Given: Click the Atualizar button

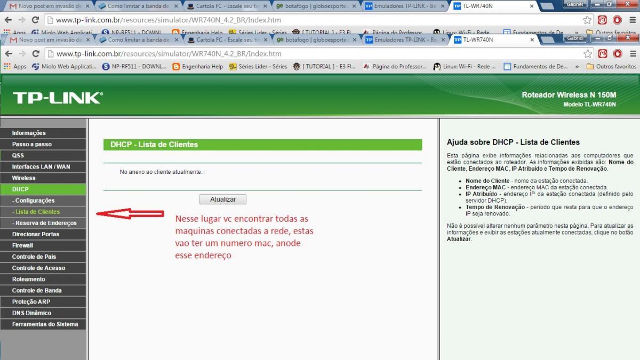Looking at the screenshot, I should (x=223, y=199).
